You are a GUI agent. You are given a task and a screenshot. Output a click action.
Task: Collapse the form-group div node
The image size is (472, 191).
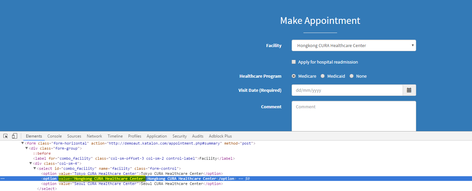27,148
